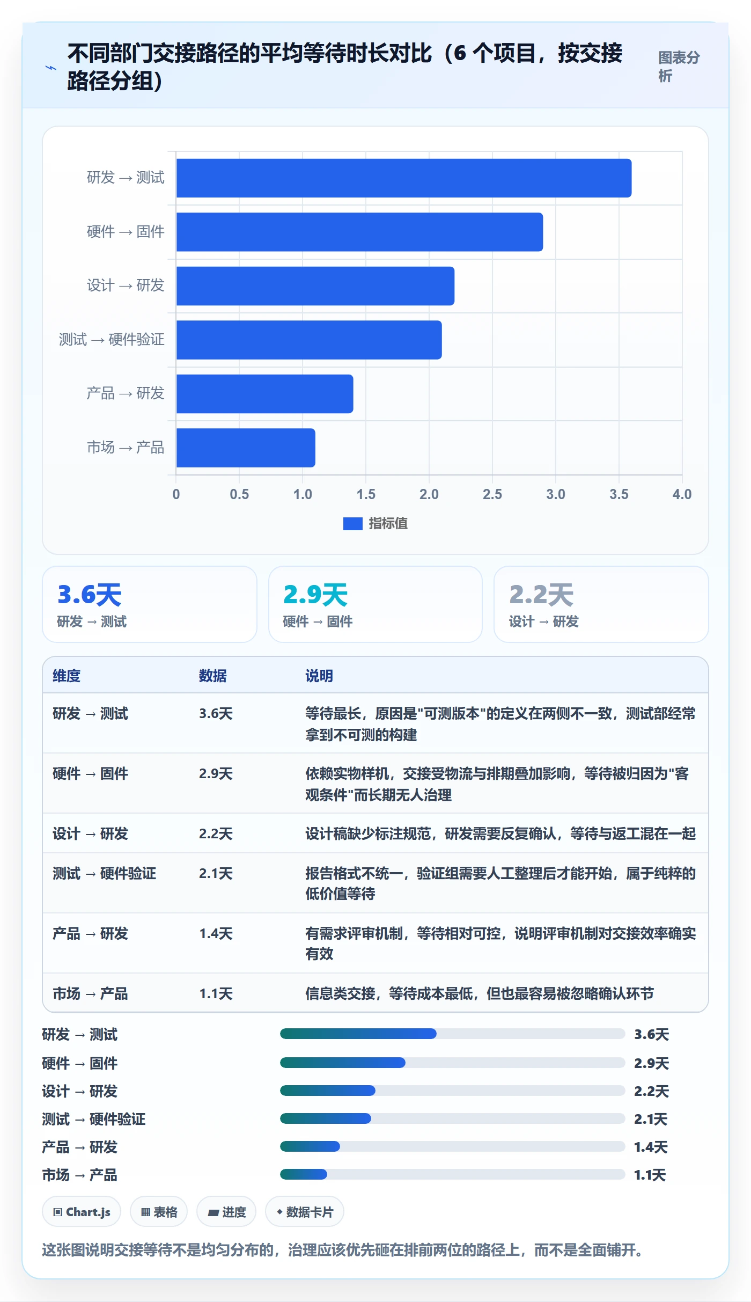Click the 说明 column header
The image size is (751, 1302).
click(319, 676)
